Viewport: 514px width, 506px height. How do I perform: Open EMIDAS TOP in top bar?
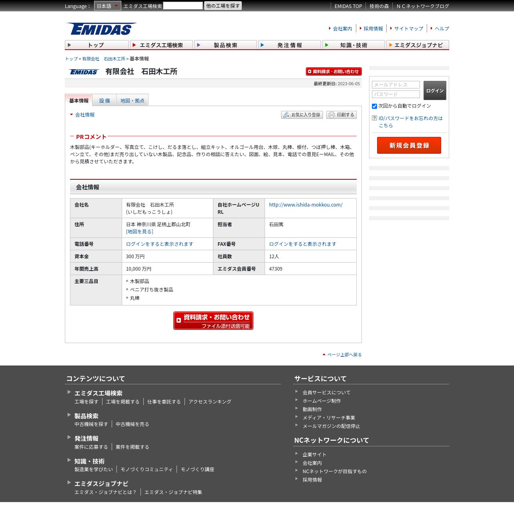pyautogui.click(x=348, y=6)
